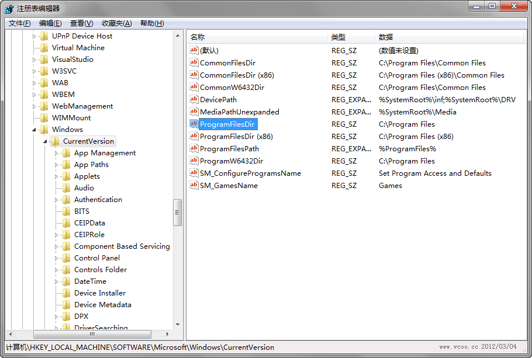
Task: Collapse the CurrentVersion key
Action: (45, 141)
